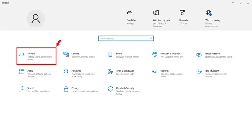Click 'Find my files, permissions' text
This screenshot has width=252, height=135.
click(38, 91)
